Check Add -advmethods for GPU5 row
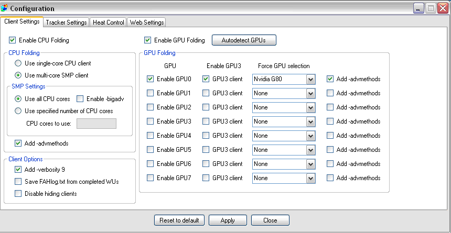Image resolution: width=451 pixels, height=233 pixels. click(x=330, y=149)
